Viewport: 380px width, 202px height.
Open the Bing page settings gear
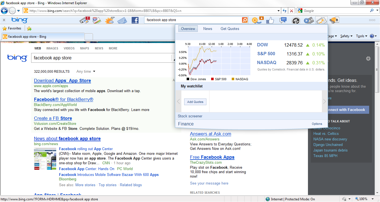(x=368, y=59)
